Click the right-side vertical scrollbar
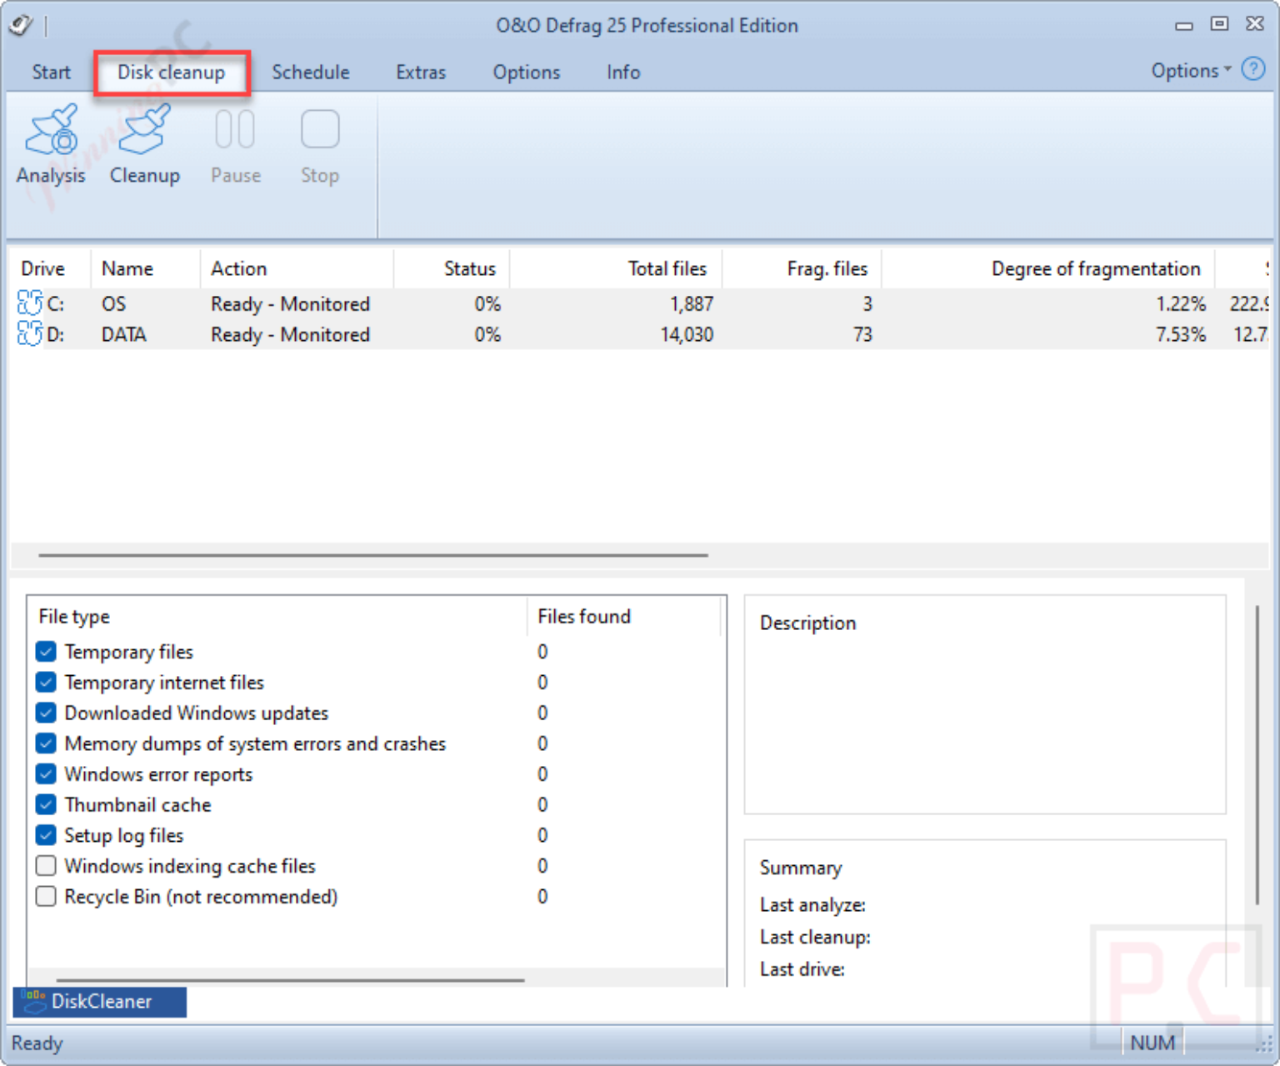The height and width of the screenshot is (1066, 1280). [1257, 754]
